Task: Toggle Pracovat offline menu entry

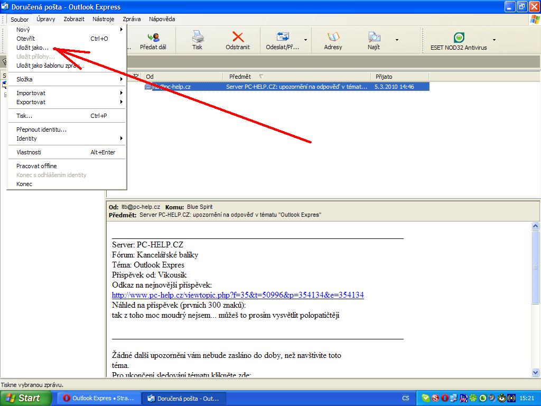Action: click(67, 167)
